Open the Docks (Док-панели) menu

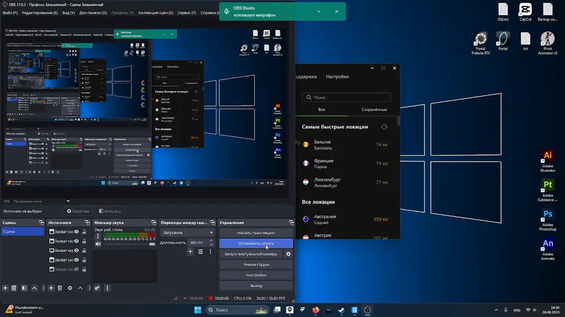(x=93, y=13)
